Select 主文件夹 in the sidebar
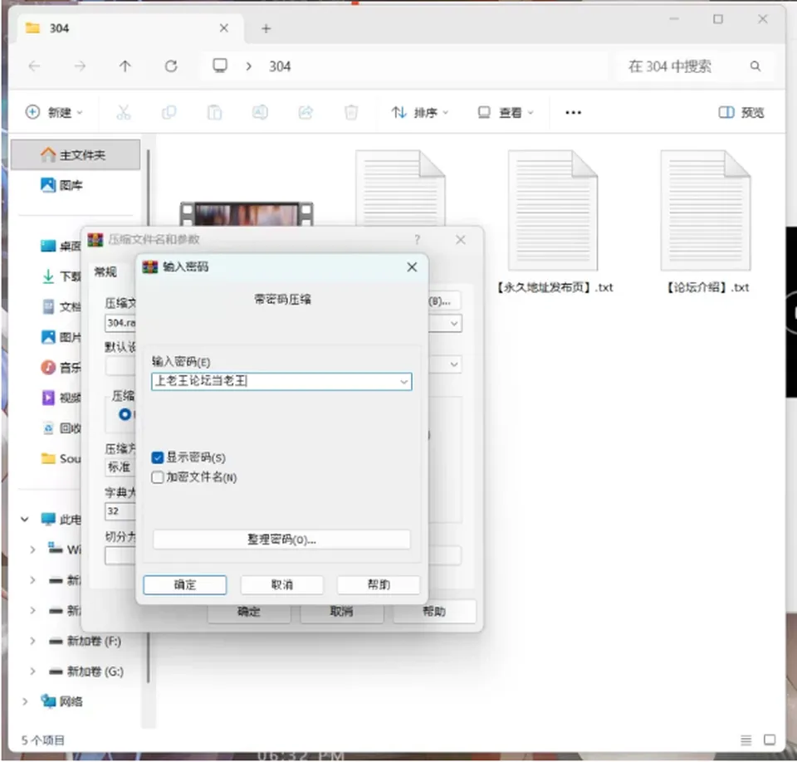Image resolution: width=797 pixels, height=762 pixels. coord(76,154)
